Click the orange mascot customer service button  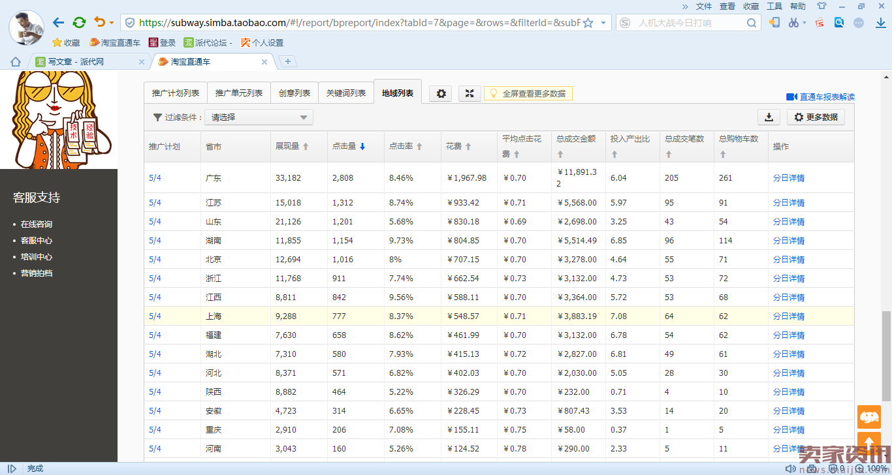(869, 417)
